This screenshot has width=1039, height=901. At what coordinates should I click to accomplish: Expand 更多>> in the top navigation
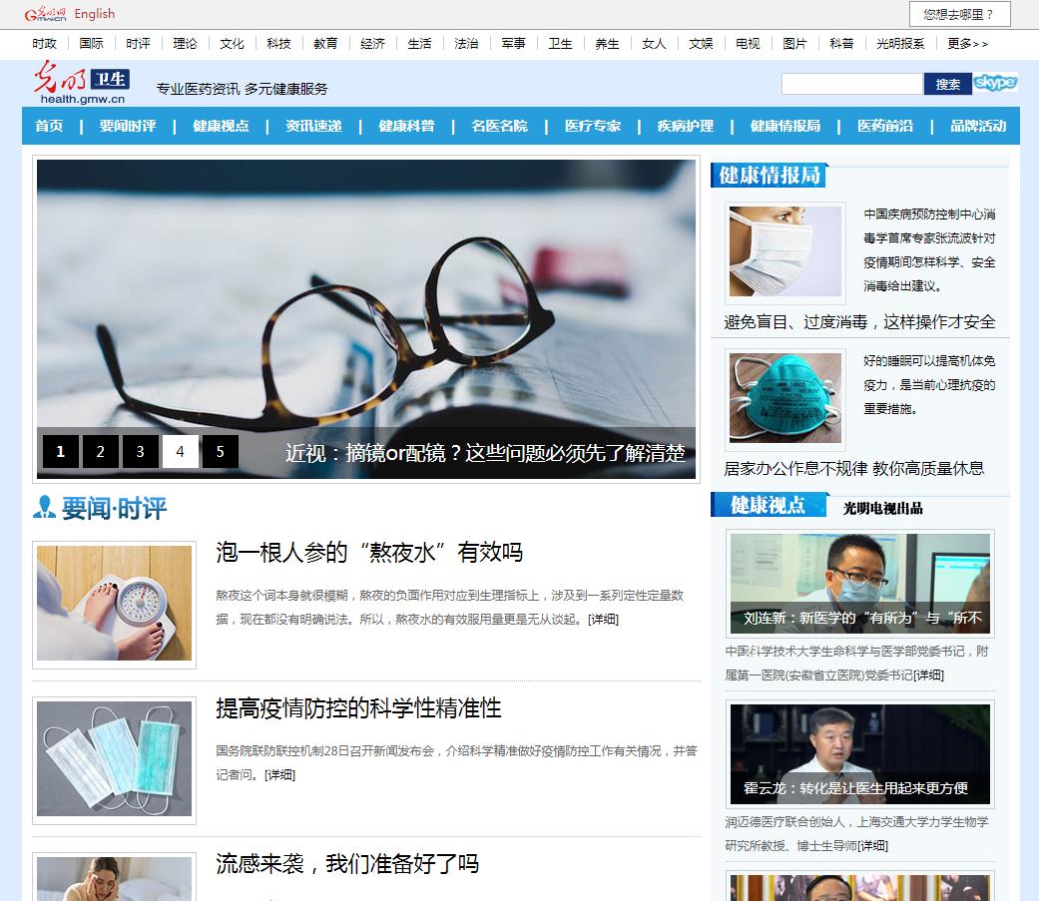[x=967, y=44]
